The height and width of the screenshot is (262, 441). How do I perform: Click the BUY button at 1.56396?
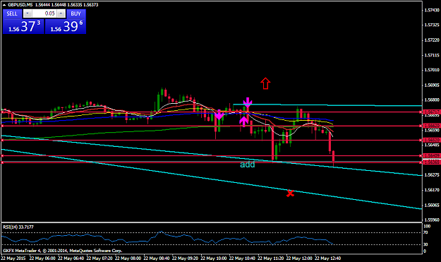[66, 22]
